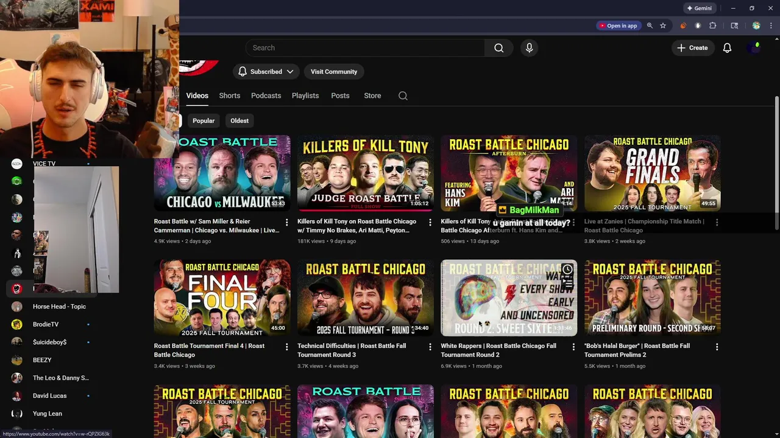Open options menu for Championship Title Match video
This screenshot has width=780, height=438.
tap(717, 223)
